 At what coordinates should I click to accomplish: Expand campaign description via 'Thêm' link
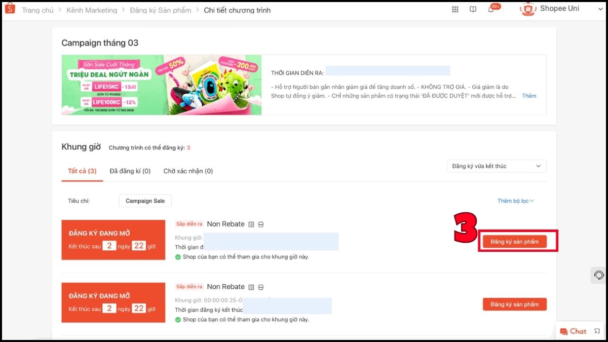529,96
